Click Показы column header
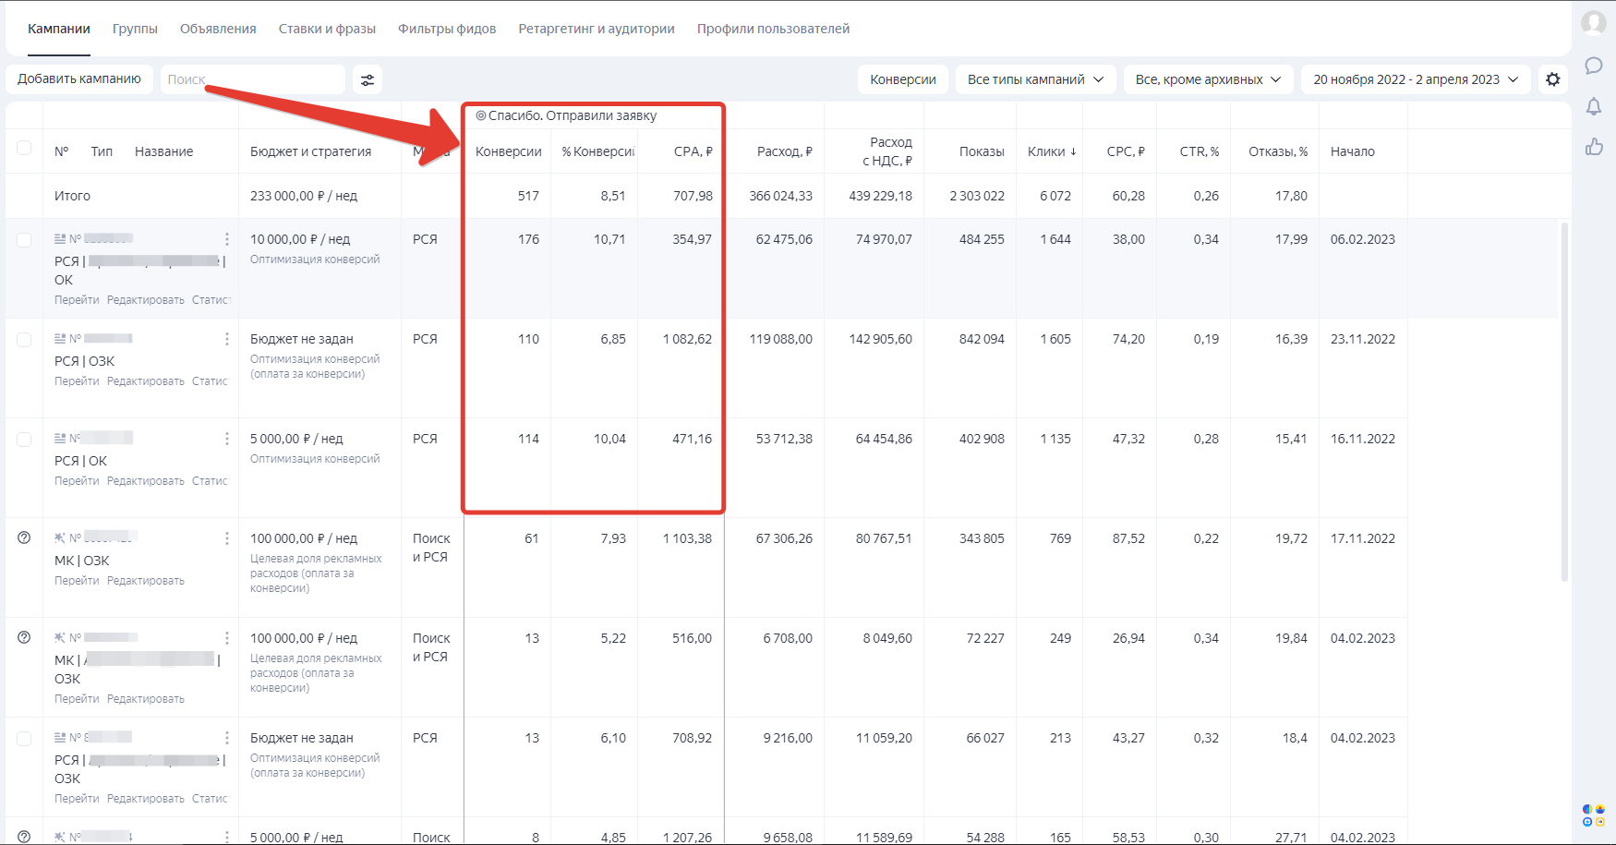The width and height of the screenshot is (1616, 845). click(x=982, y=151)
